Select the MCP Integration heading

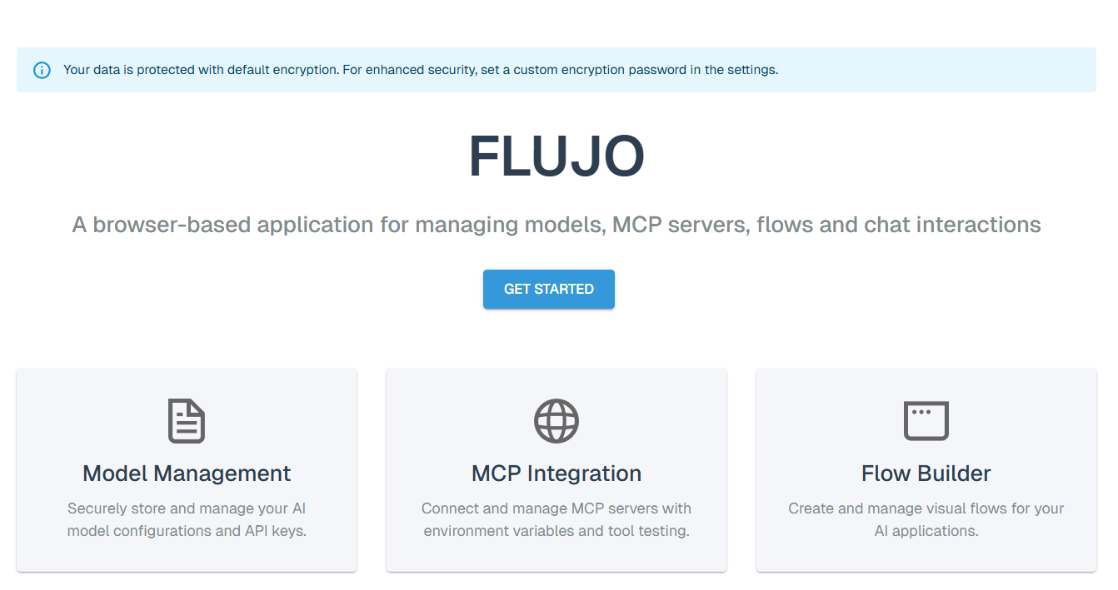[x=557, y=473]
